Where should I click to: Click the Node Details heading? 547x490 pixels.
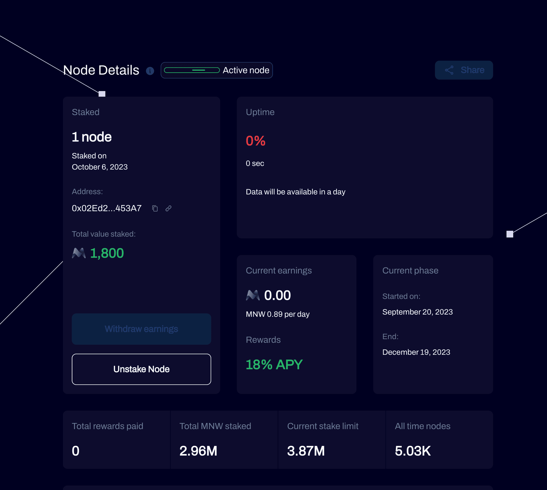tap(101, 70)
